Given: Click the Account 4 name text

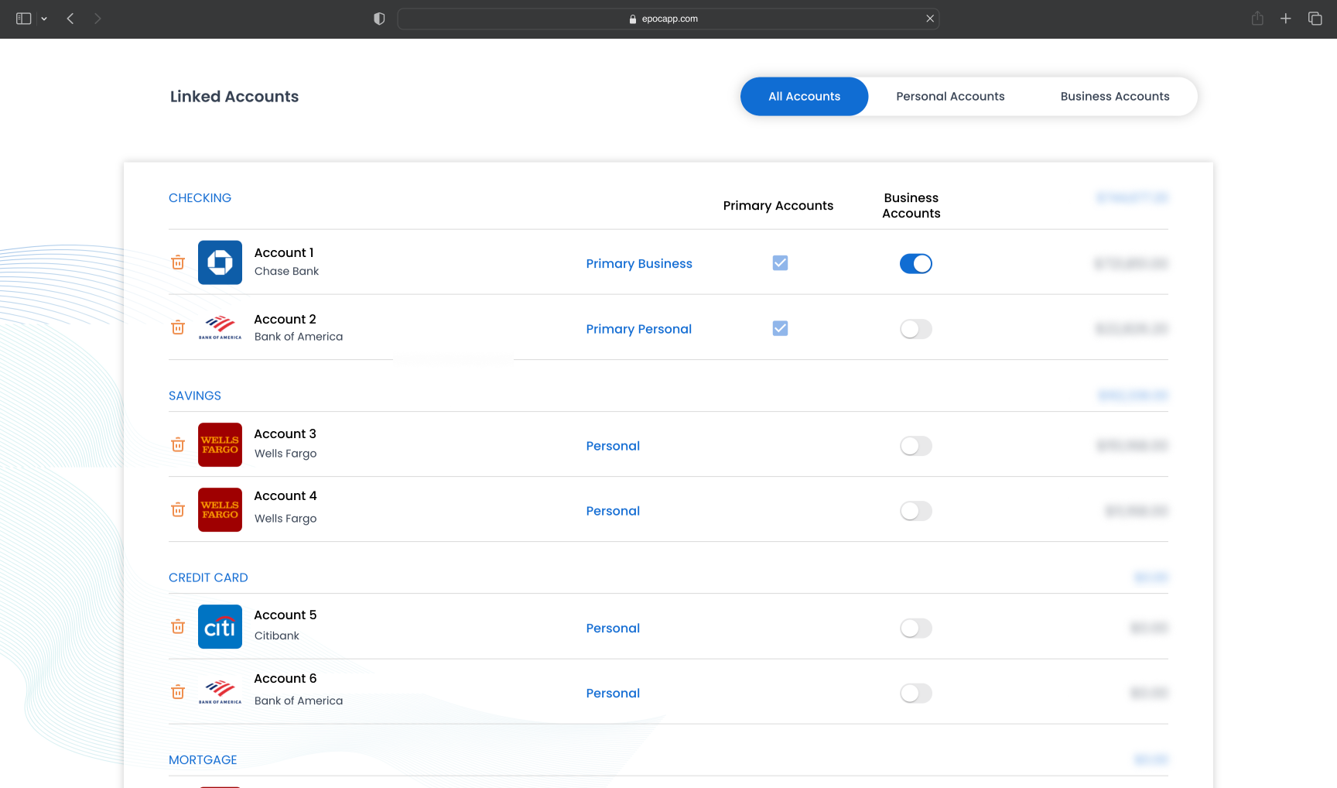Looking at the screenshot, I should (x=286, y=495).
